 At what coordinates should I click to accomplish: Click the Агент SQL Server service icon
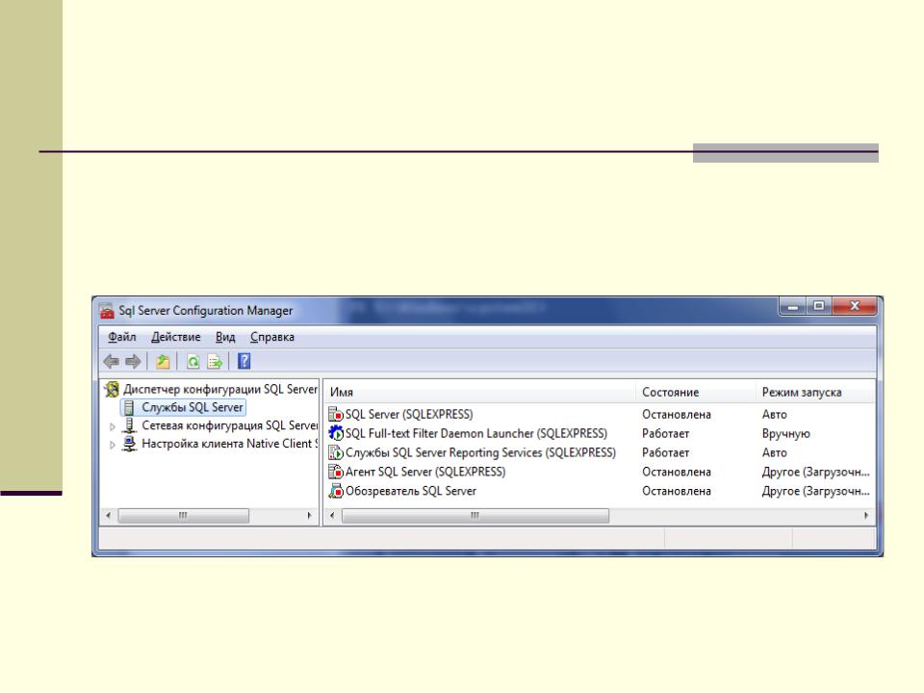(x=336, y=472)
